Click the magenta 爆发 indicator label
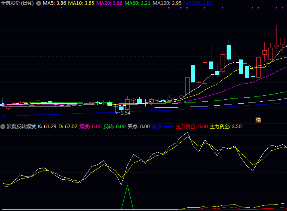The height and width of the screenshot is (211, 287). [x=90, y=127]
